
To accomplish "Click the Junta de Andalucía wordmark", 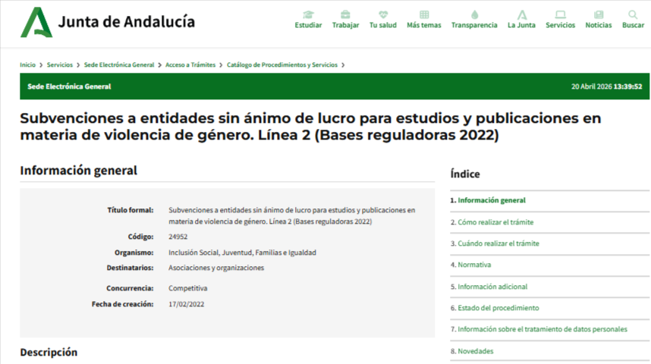I will pos(126,22).
